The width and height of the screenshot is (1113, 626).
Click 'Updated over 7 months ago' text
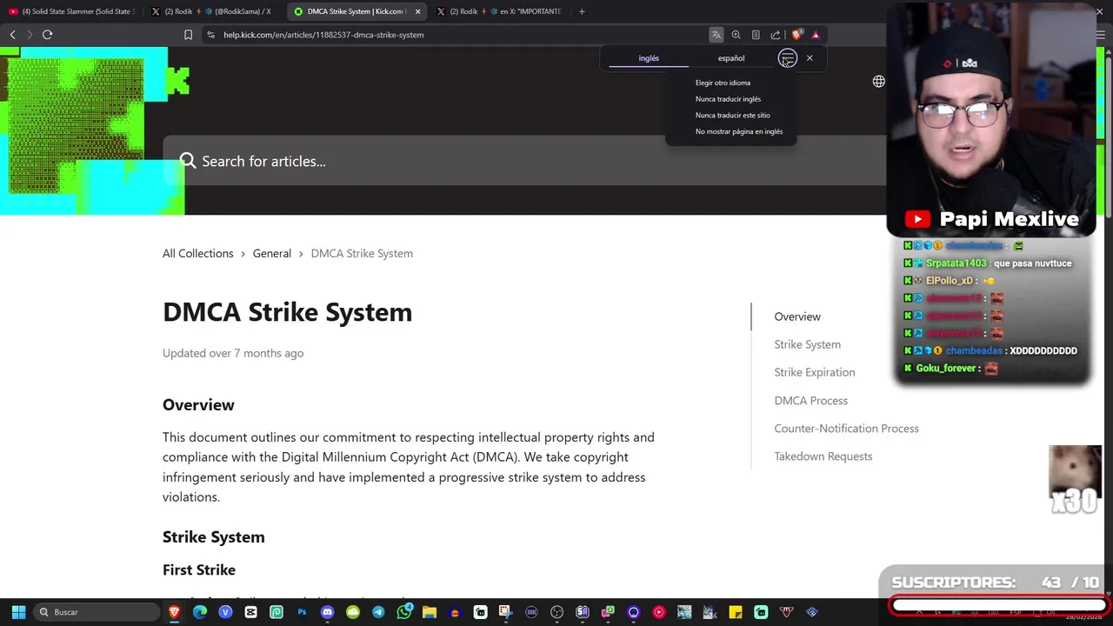pos(233,353)
